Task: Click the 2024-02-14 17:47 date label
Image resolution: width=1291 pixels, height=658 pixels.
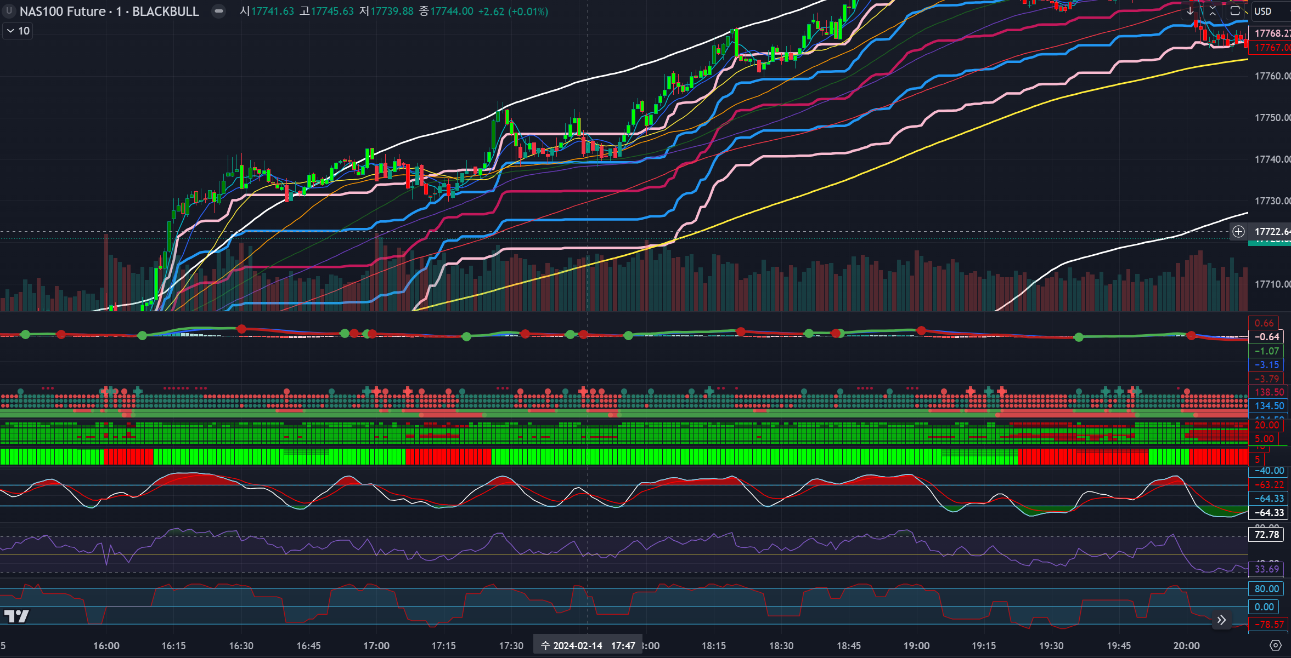Action: (x=588, y=645)
